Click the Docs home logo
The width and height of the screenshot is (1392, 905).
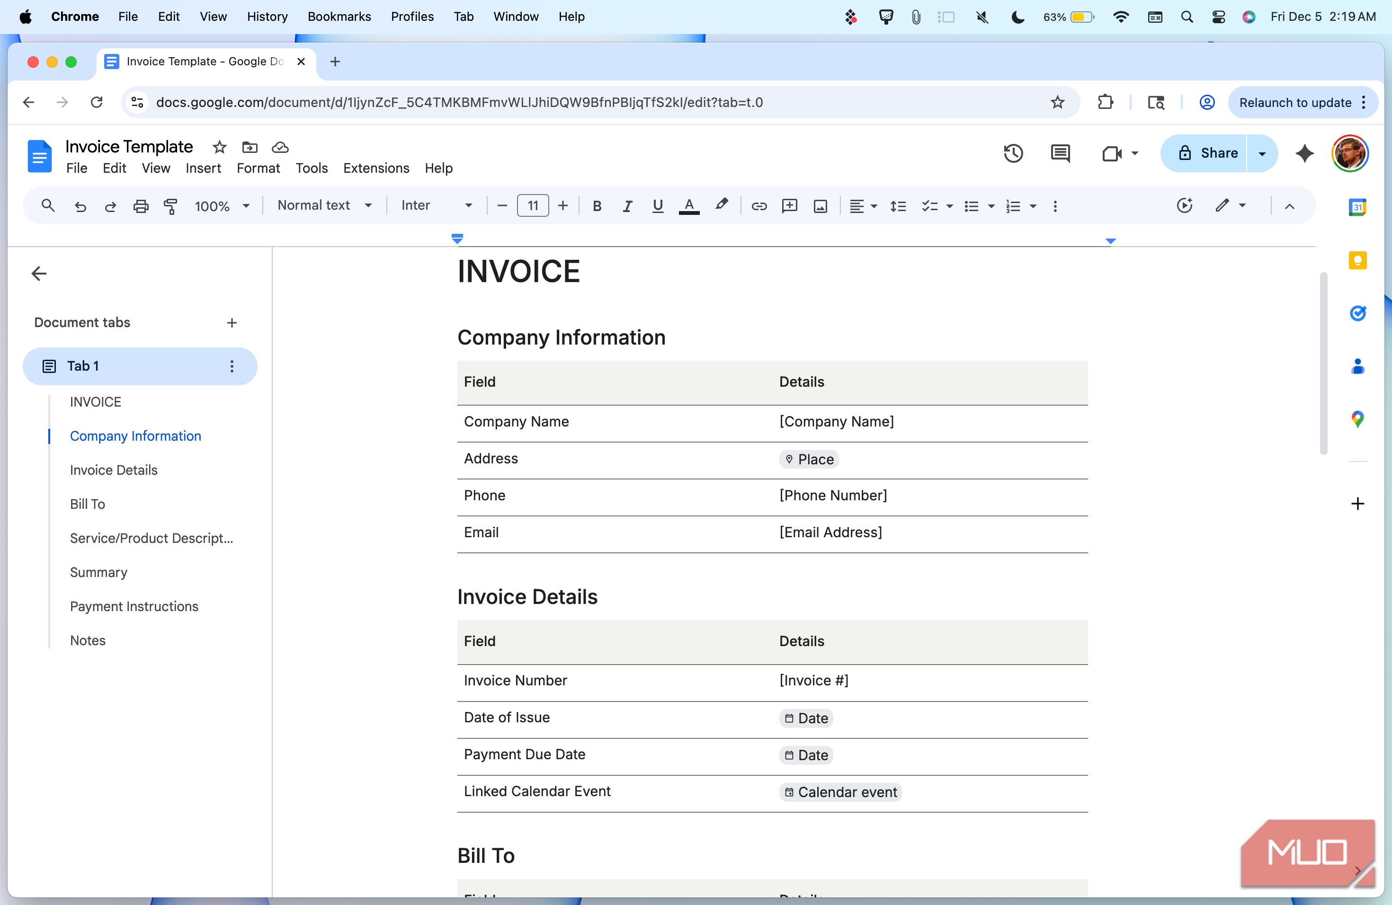pos(40,156)
